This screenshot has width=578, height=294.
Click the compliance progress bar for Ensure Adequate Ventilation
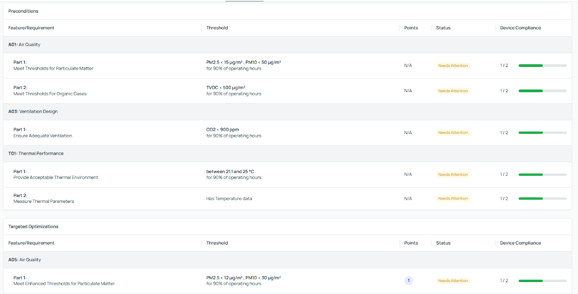(542, 133)
